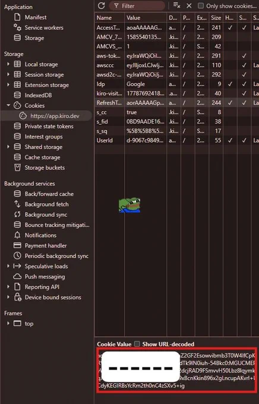
Task: Click the Notifications bell icon
Action: click(17, 235)
